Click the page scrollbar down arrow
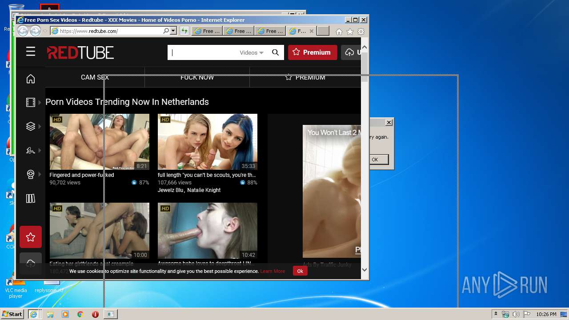569x320 pixels. pos(365,269)
